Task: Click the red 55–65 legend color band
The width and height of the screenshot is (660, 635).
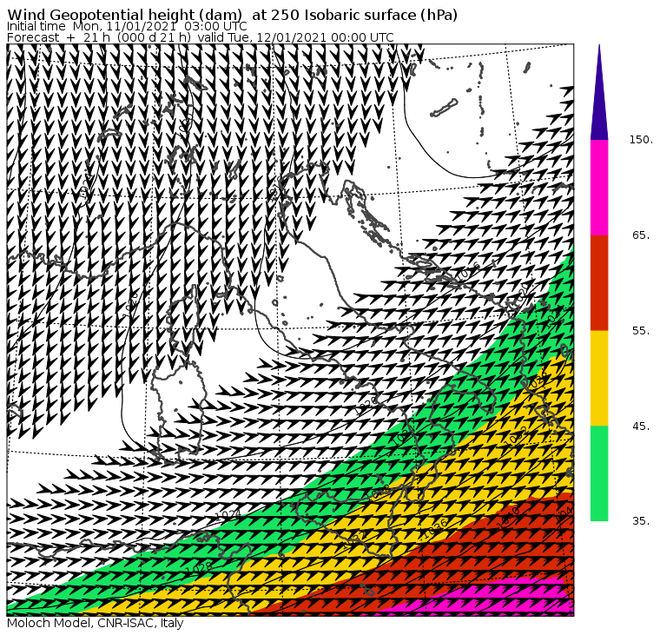Action: (x=599, y=282)
